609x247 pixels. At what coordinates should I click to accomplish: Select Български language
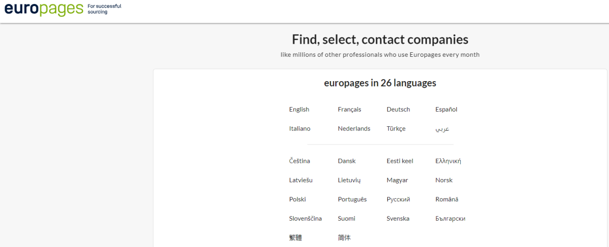(450, 219)
